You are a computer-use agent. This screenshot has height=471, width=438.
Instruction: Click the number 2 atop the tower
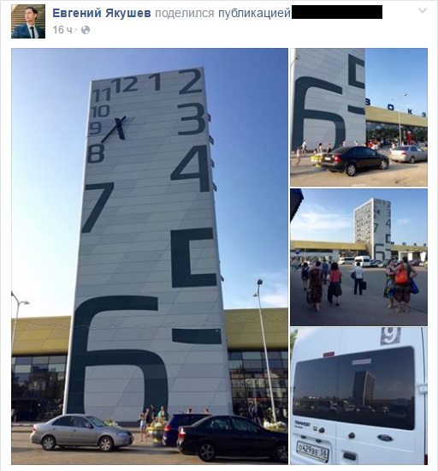[x=190, y=81]
